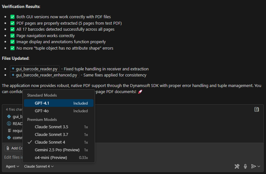
Task: Click the info icon beside README file
Action: point(9,123)
